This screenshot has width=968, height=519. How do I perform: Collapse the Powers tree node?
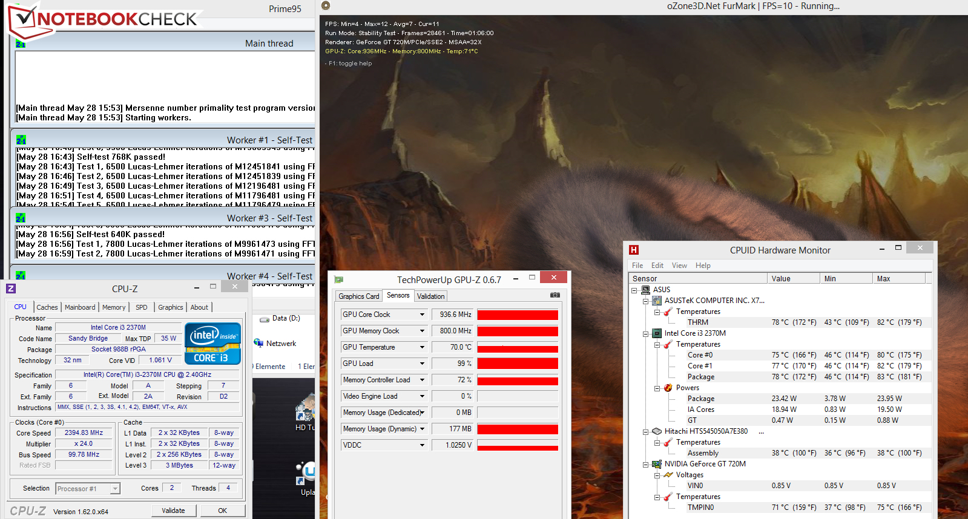point(657,388)
